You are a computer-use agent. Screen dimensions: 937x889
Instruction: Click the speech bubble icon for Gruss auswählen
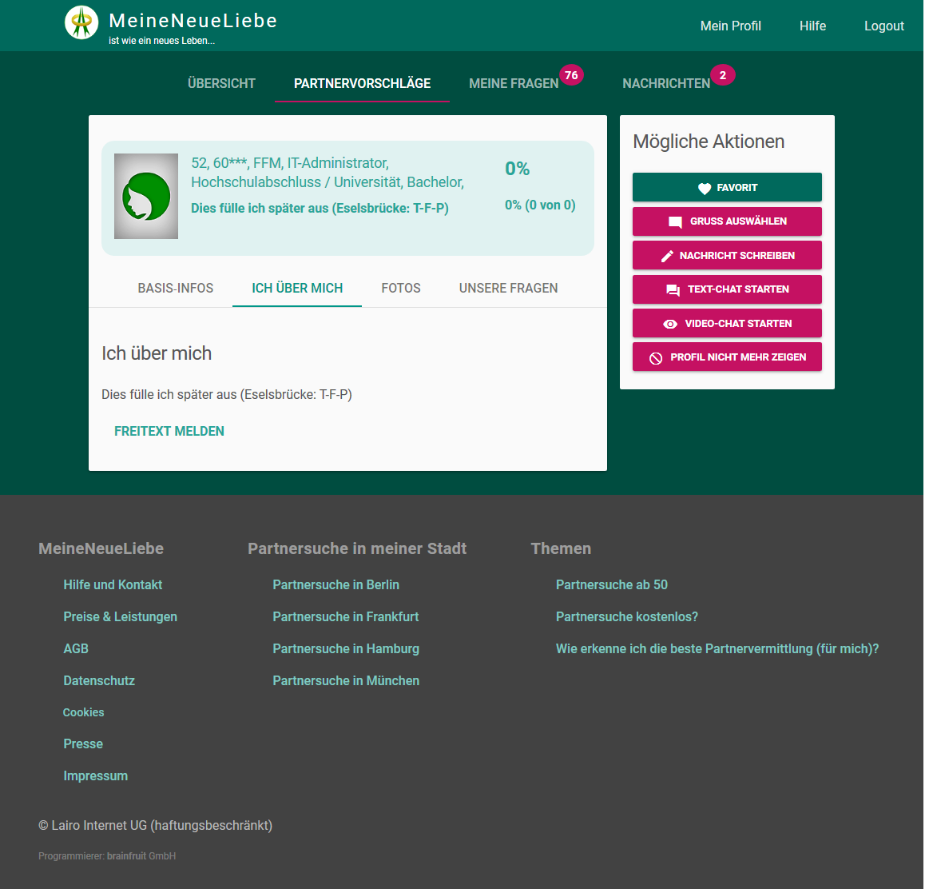point(675,221)
